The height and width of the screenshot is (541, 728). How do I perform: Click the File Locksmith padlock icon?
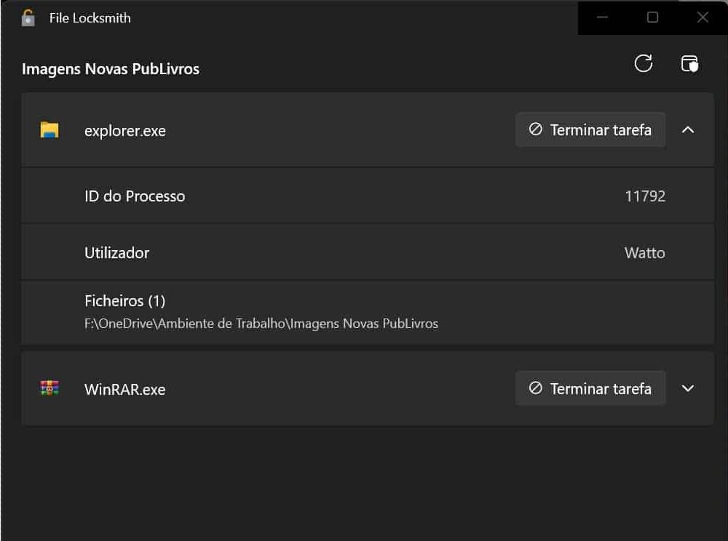28,18
